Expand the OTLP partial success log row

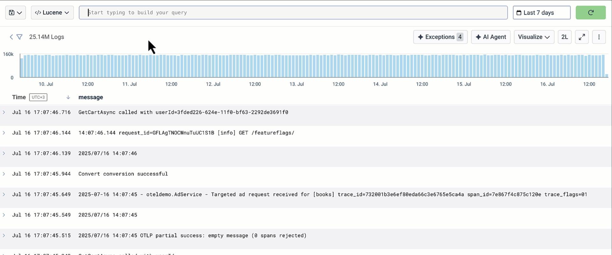coord(4,235)
